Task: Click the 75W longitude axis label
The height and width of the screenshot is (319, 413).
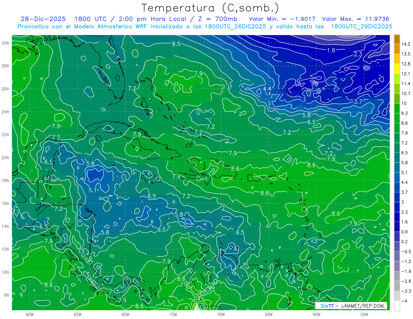Action: pyautogui.click(x=173, y=314)
